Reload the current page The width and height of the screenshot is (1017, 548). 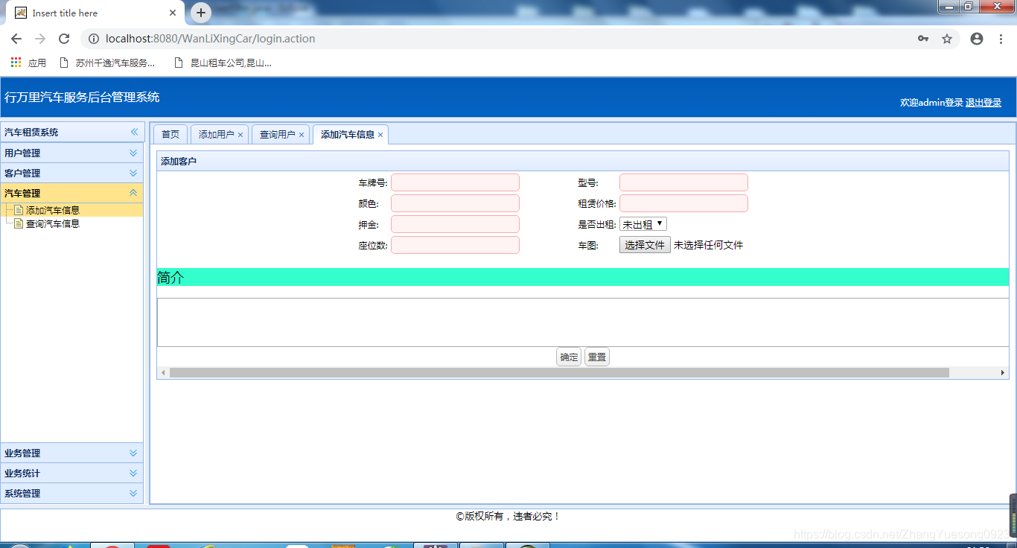coord(64,39)
